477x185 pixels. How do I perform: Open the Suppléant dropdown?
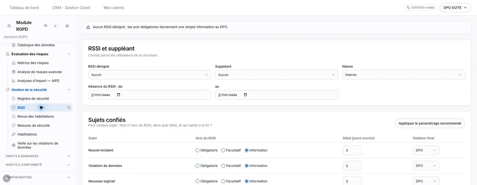tap(277, 75)
